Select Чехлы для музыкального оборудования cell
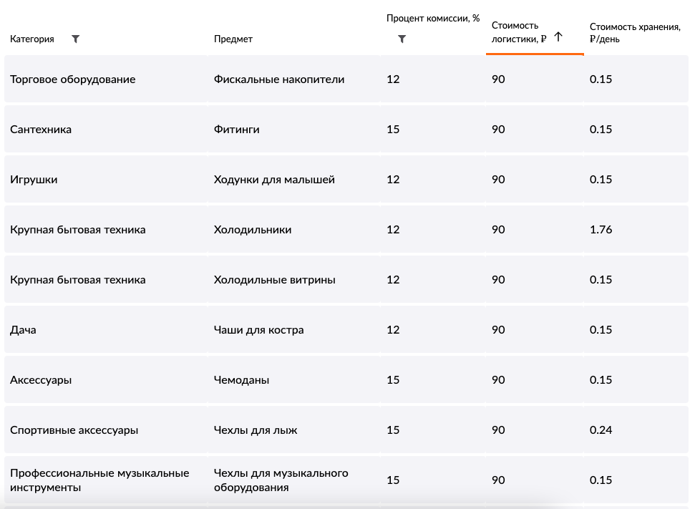This screenshot has height=509, width=690. pos(281,480)
